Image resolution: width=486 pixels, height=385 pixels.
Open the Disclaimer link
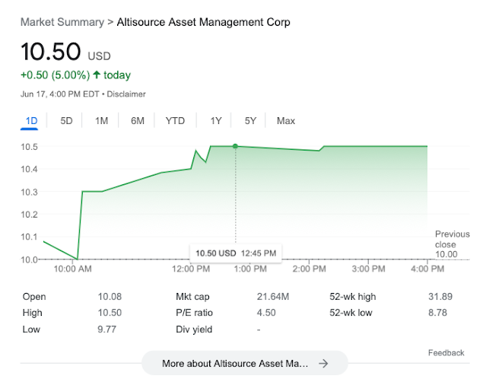pos(126,94)
